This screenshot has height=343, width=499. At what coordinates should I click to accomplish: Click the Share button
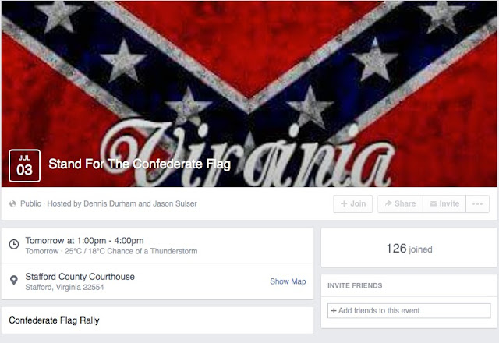(400, 203)
